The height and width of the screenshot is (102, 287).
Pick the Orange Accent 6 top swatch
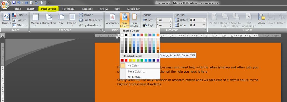pos(158,35)
